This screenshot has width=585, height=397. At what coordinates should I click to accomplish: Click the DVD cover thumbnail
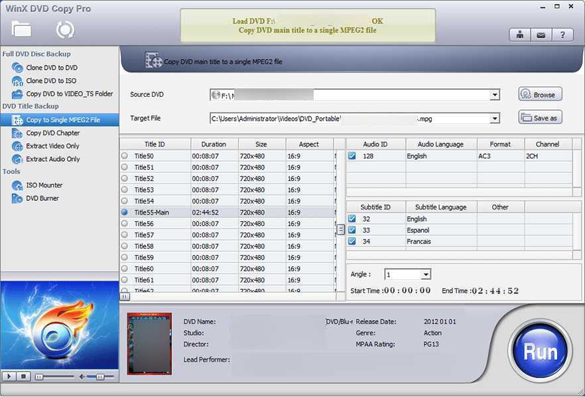tap(149, 343)
